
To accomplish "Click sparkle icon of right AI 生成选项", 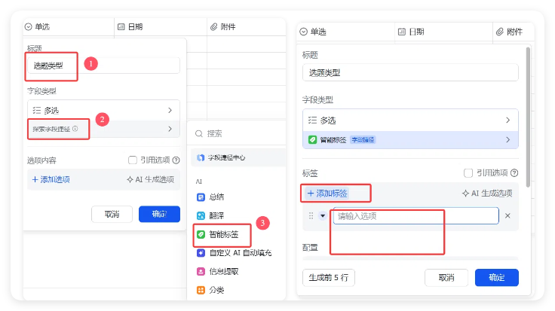I will (x=465, y=194).
